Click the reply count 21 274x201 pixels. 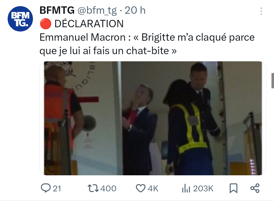[57, 189]
